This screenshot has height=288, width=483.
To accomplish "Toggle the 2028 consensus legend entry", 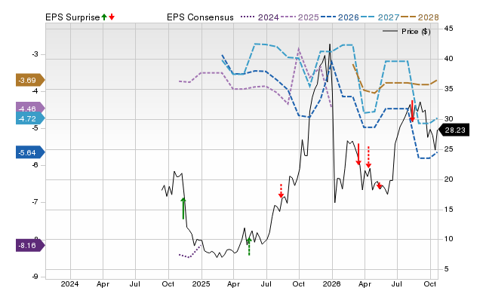I will [x=420, y=17].
